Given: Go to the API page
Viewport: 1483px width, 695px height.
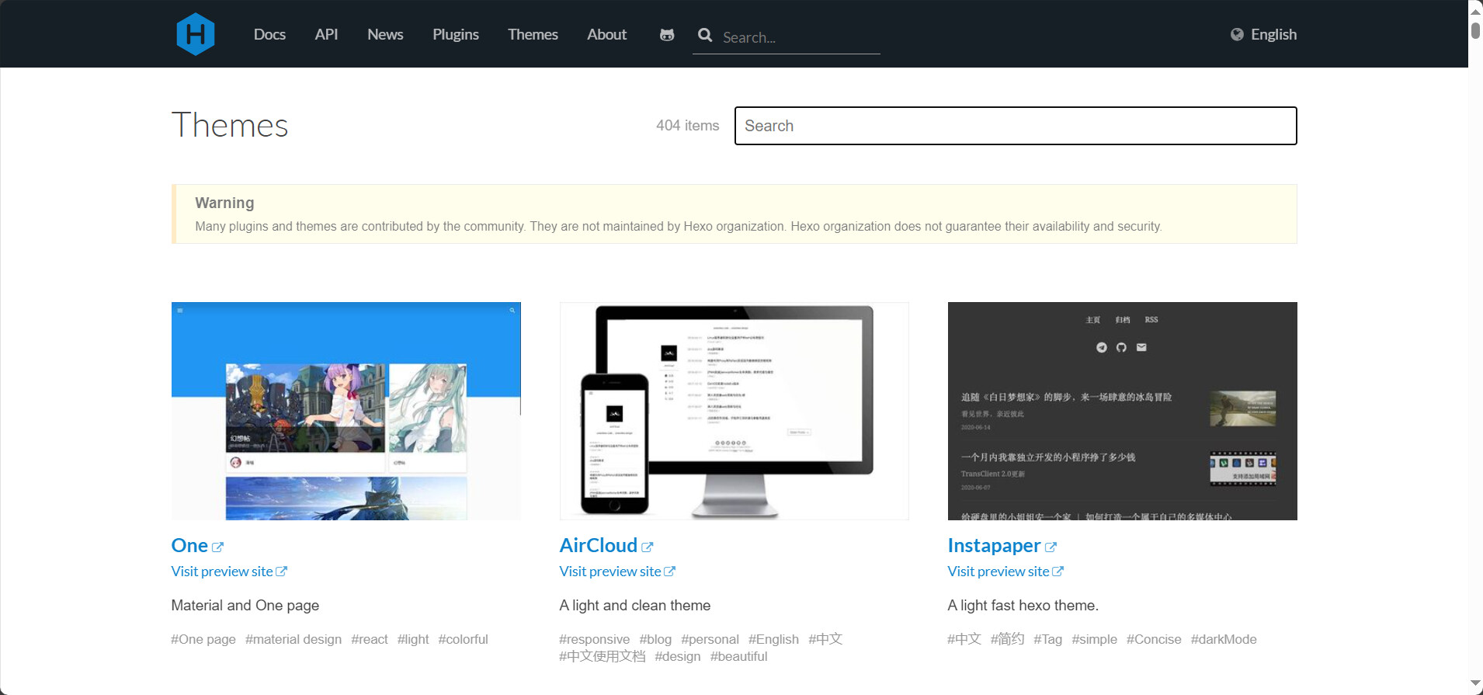Looking at the screenshot, I should click(326, 34).
